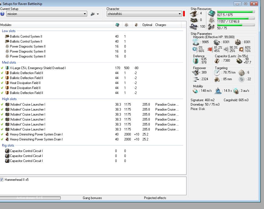This screenshot has width=264, height=209.
Task: Click the red swatch beside the character dropdown
Action: pyautogui.click(x=184, y=14)
